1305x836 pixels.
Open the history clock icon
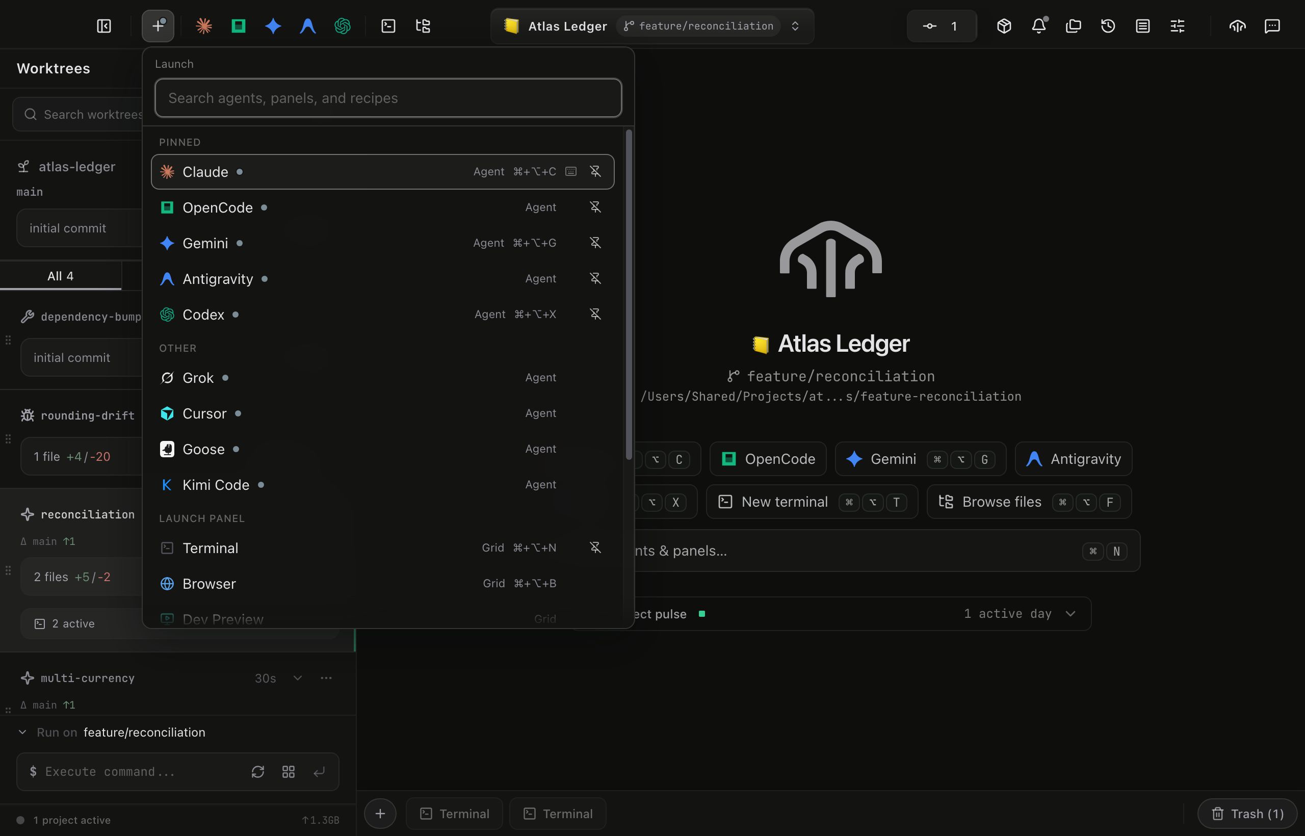click(x=1108, y=26)
